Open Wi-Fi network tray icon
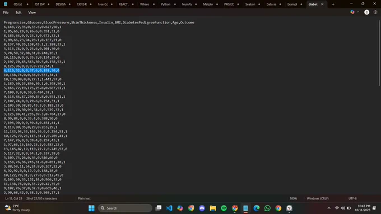 pyautogui.click(x=337, y=208)
